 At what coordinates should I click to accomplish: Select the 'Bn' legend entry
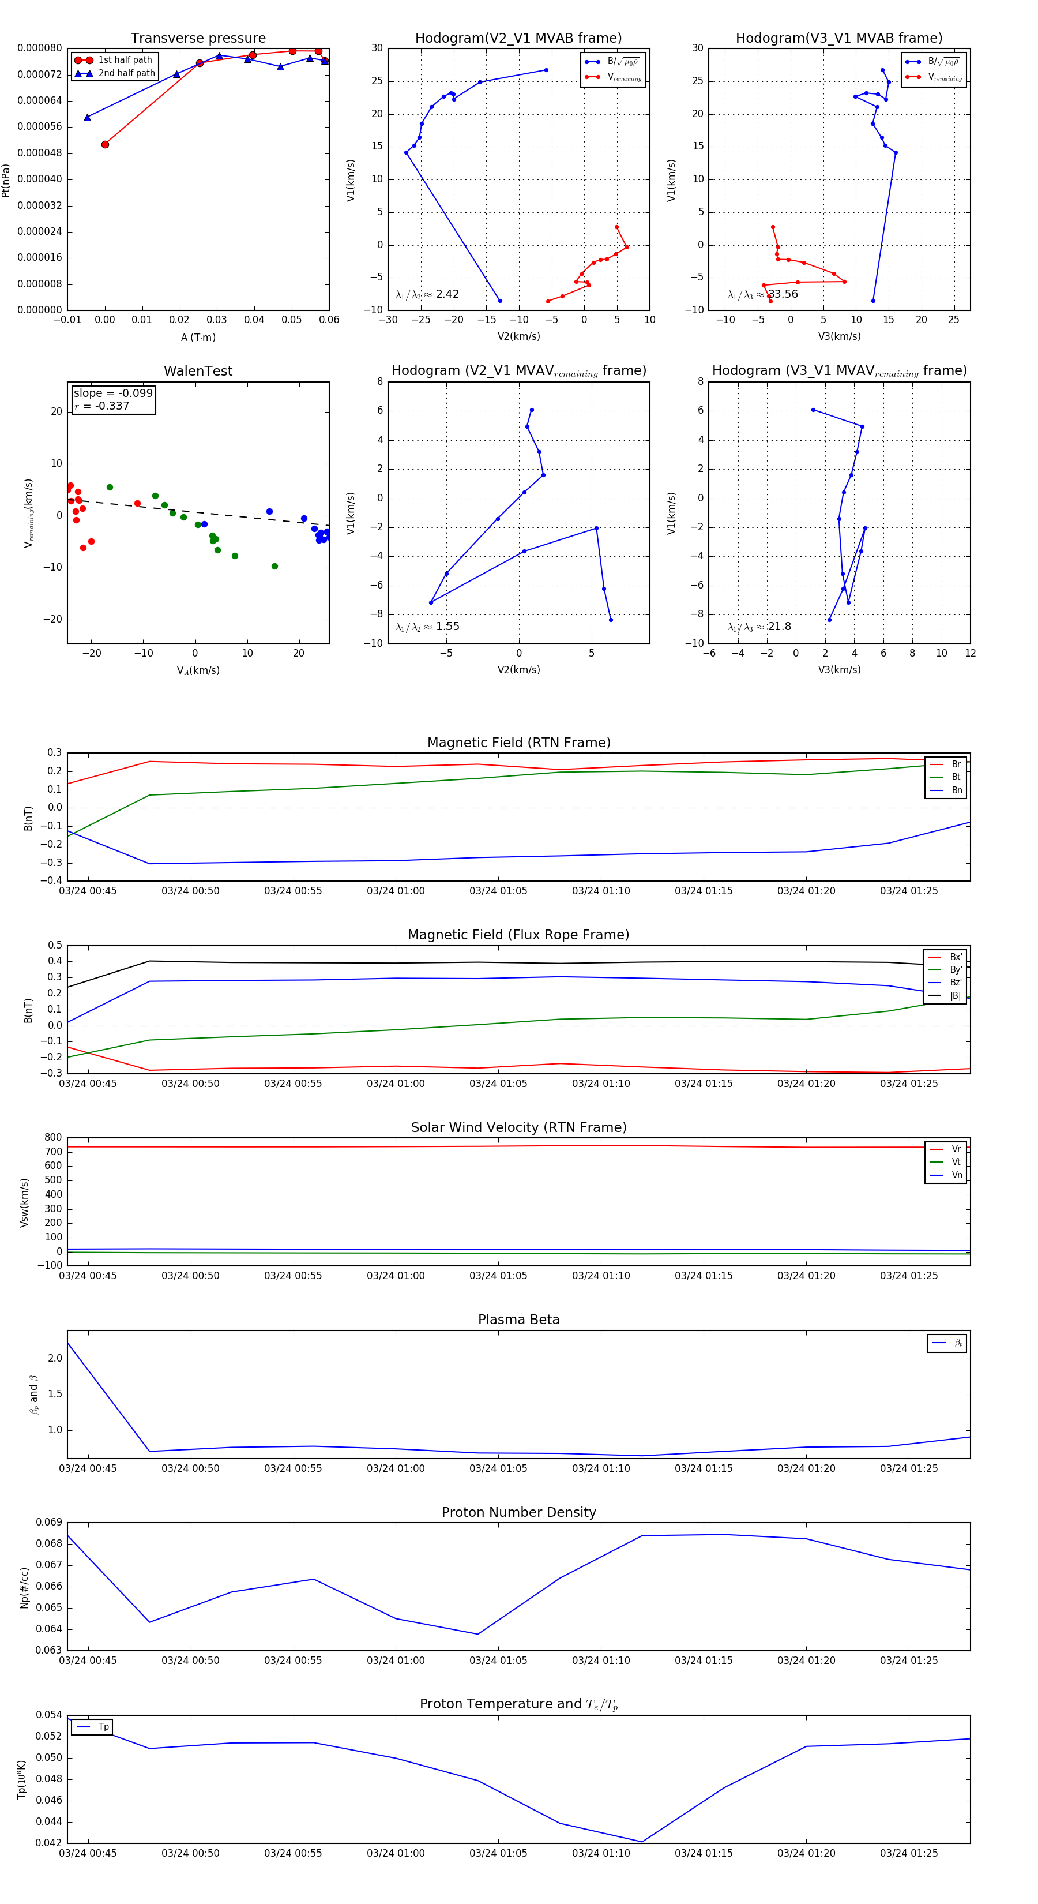coord(946,790)
